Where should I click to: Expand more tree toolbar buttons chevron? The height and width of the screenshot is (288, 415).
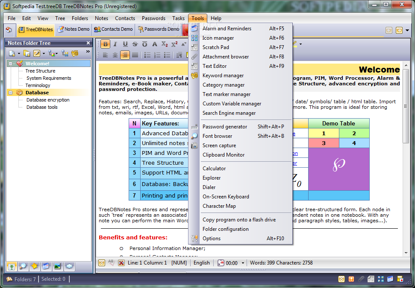[88, 52]
